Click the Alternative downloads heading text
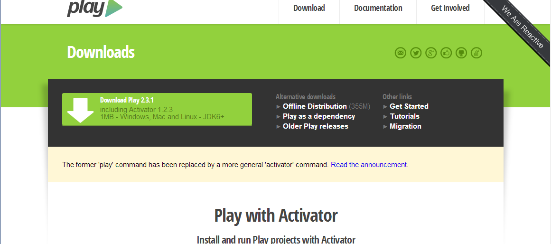 pos(305,97)
